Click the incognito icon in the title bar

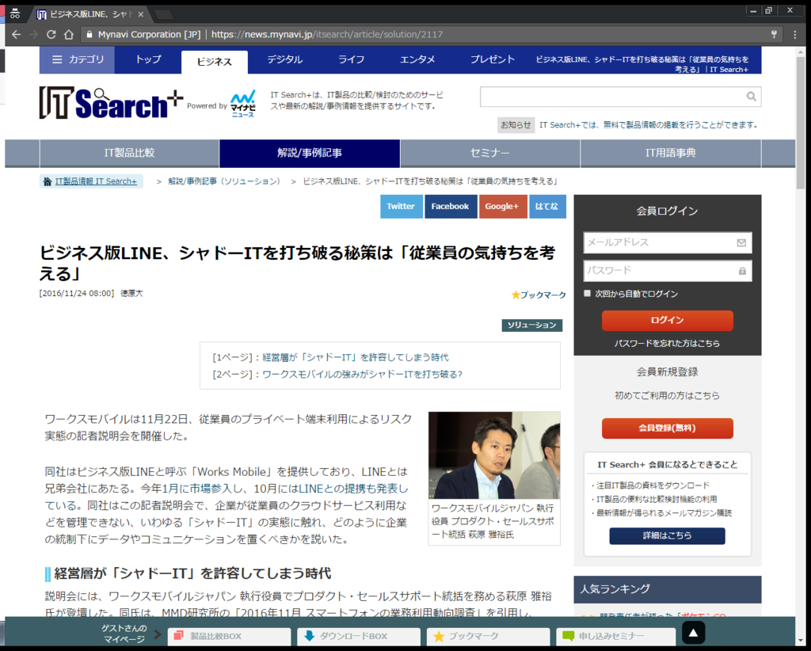tap(15, 14)
